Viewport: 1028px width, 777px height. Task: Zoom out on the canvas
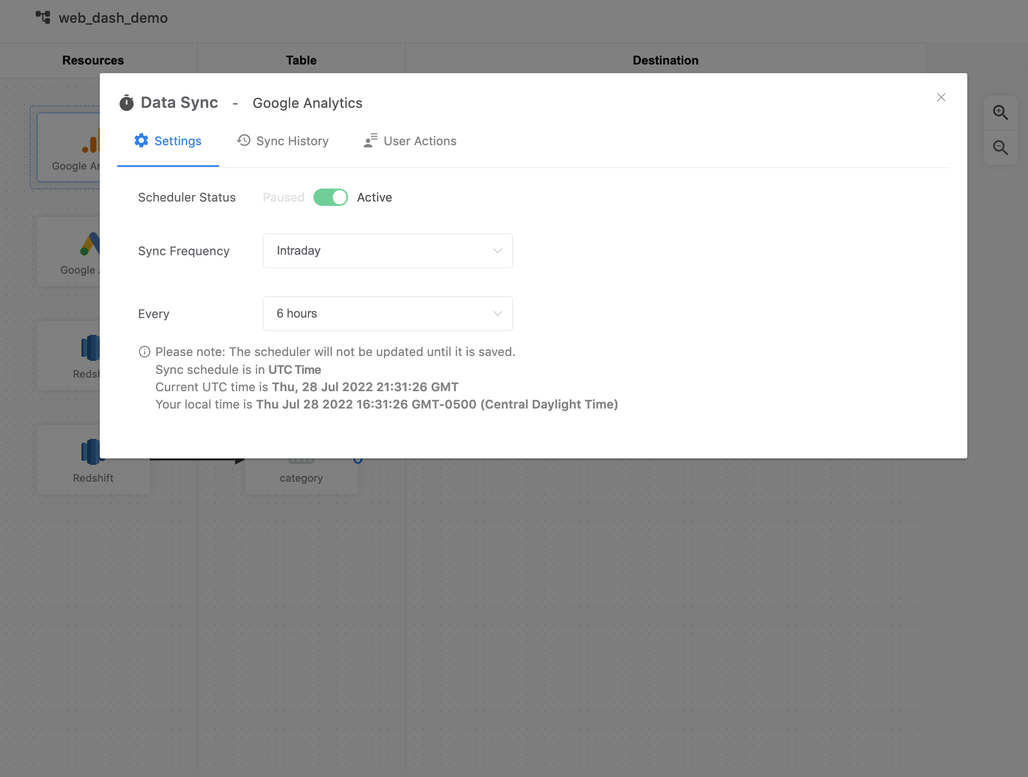[x=1000, y=147]
